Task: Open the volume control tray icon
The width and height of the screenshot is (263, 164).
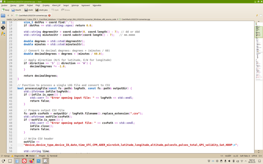Action: (x=229, y=161)
